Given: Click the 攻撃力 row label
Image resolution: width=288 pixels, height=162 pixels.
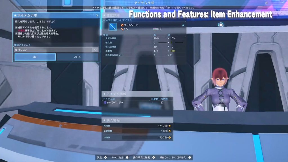Looking at the screenshot, I should tap(109, 51).
